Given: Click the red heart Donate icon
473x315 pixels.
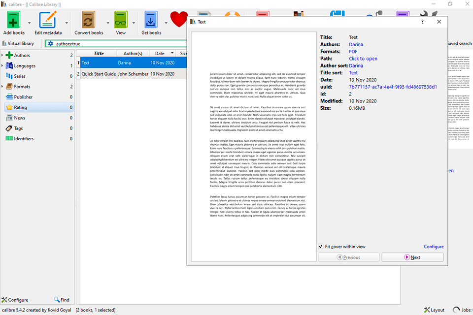Looking at the screenshot, I should (178, 20).
